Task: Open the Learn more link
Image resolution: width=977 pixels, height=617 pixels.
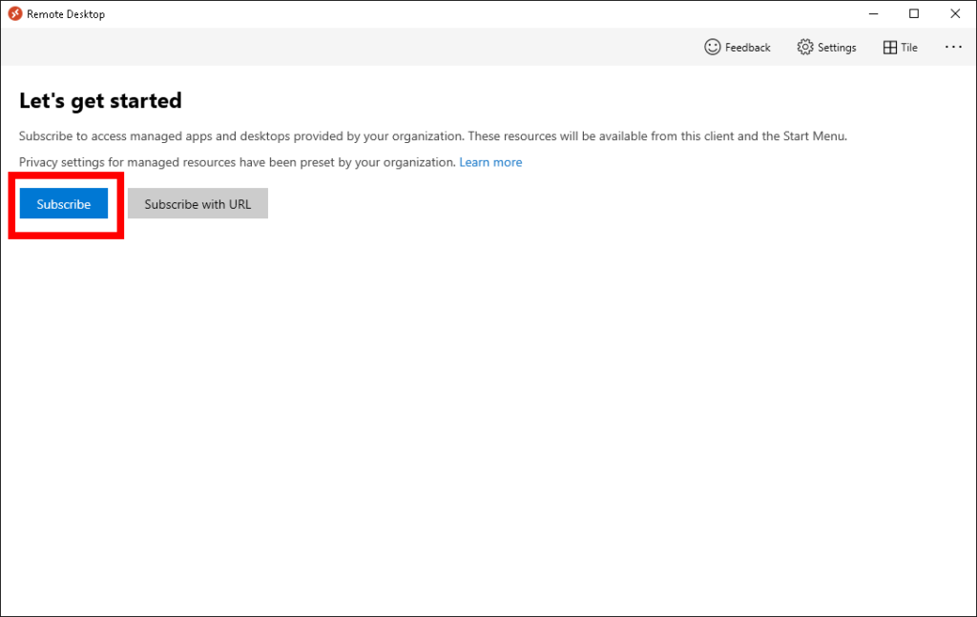Action: click(x=490, y=162)
